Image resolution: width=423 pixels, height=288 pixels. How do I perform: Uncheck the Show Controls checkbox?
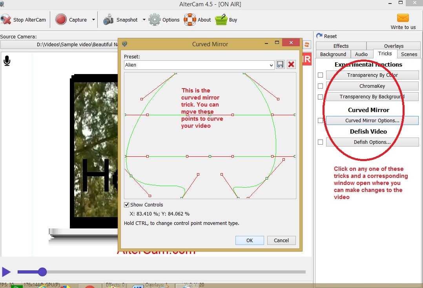127,205
